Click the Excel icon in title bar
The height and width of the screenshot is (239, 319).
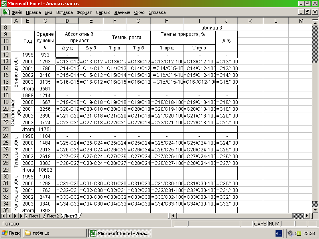click(4, 4)
